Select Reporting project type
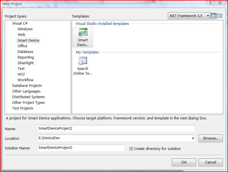228x172 pixels. [x=26, y=57]
